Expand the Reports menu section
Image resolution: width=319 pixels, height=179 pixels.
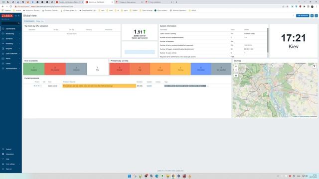[10, 49]
